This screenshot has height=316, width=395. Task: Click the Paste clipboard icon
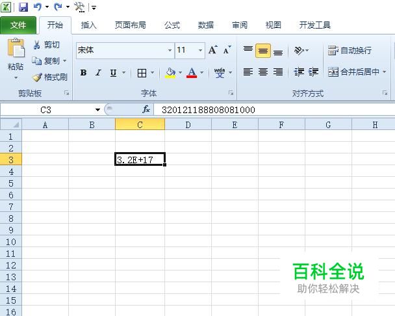pos(16,47)
